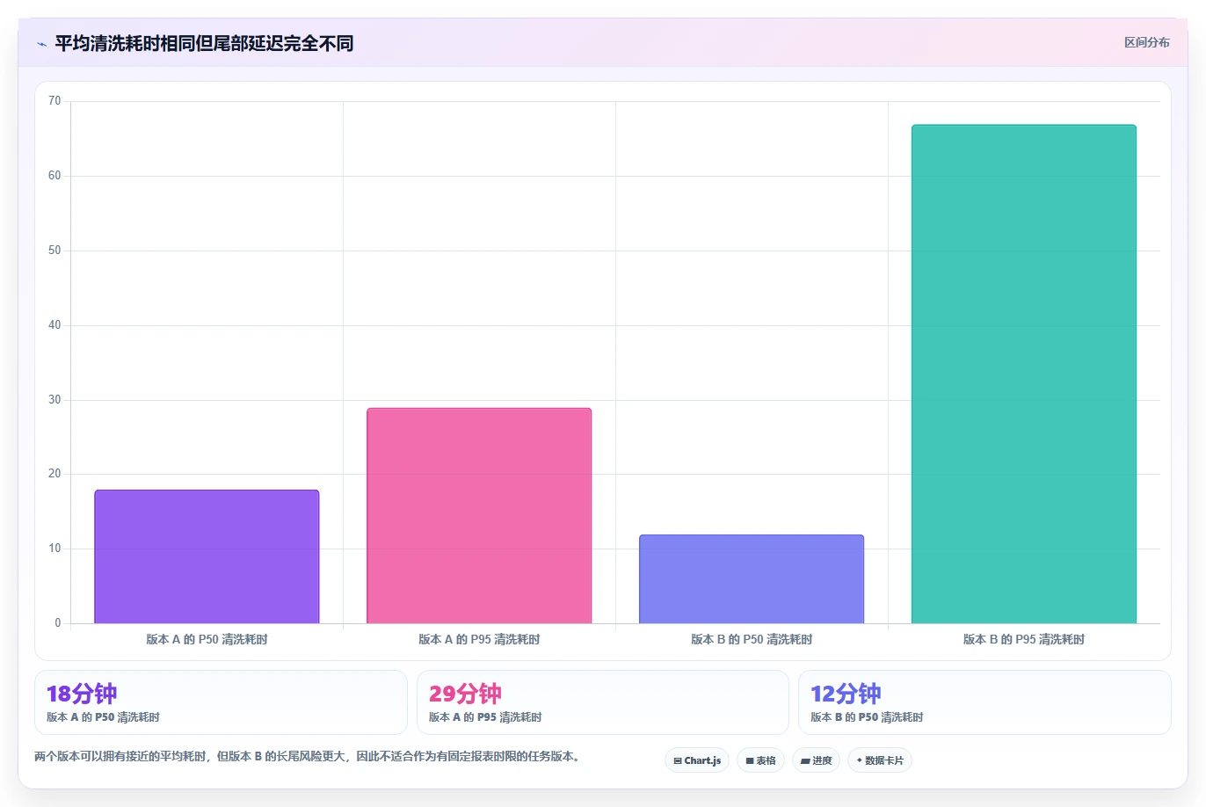Click the summary sentence starting 两个版本可以拥有
This screenshot has height=807, width=1206.
pos(309,756)
